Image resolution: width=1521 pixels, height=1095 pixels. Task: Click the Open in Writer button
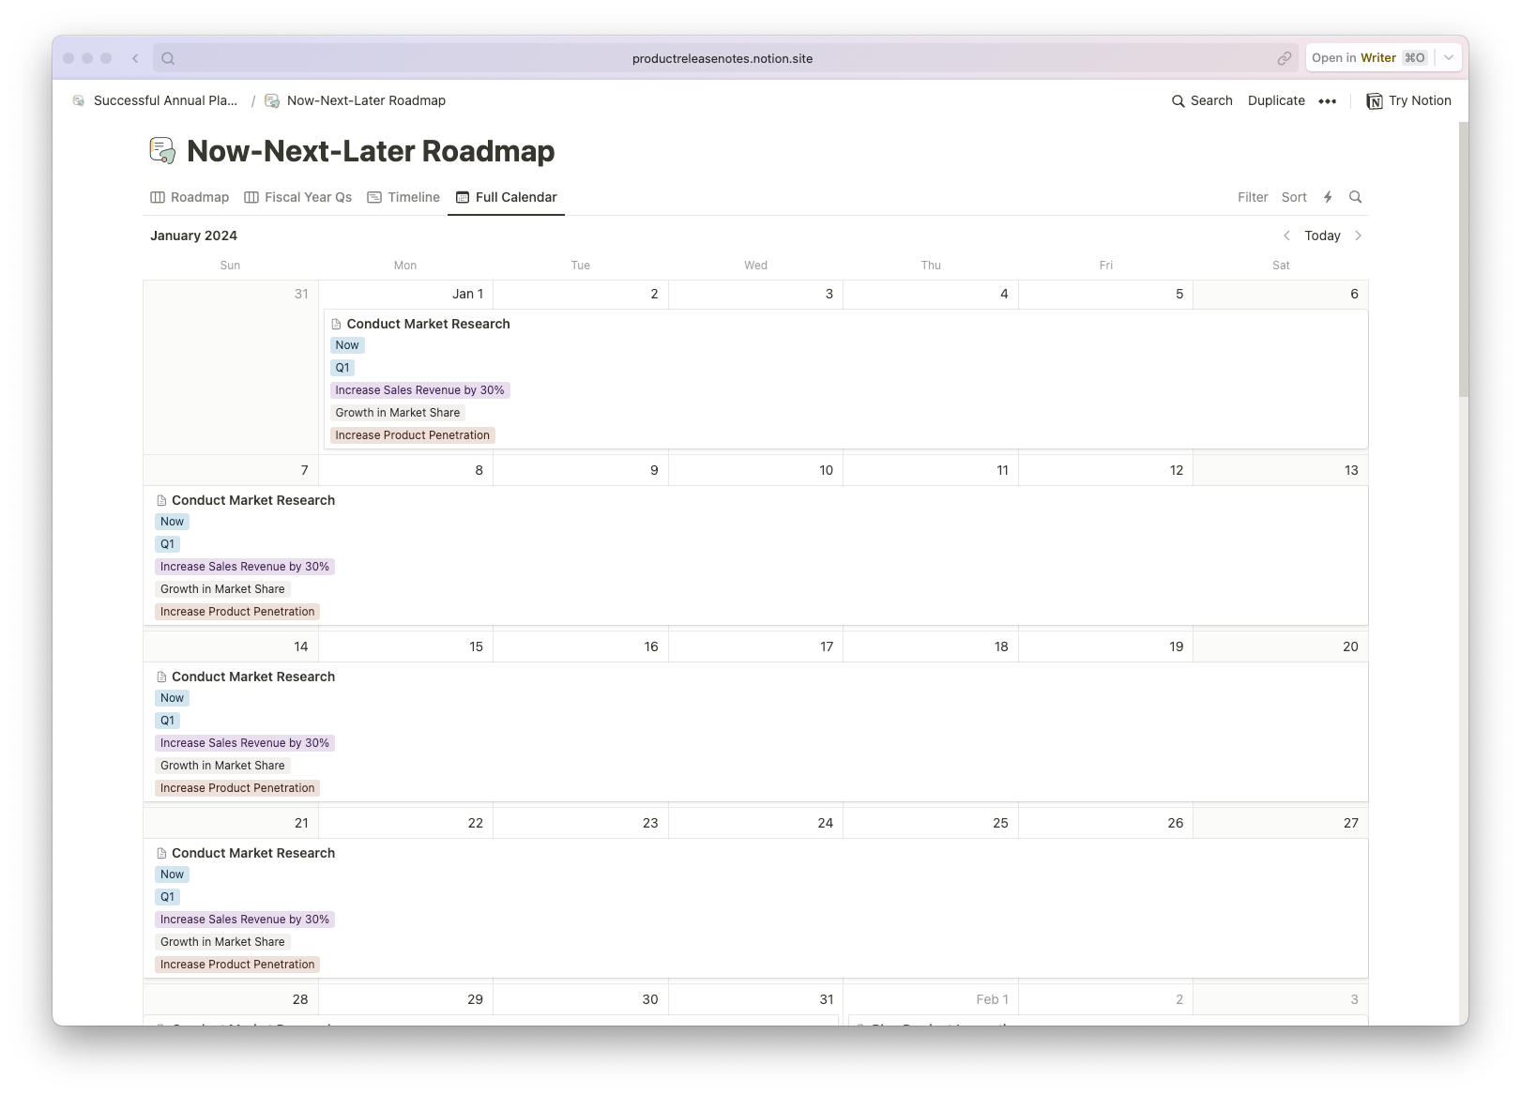(1369, 58)
